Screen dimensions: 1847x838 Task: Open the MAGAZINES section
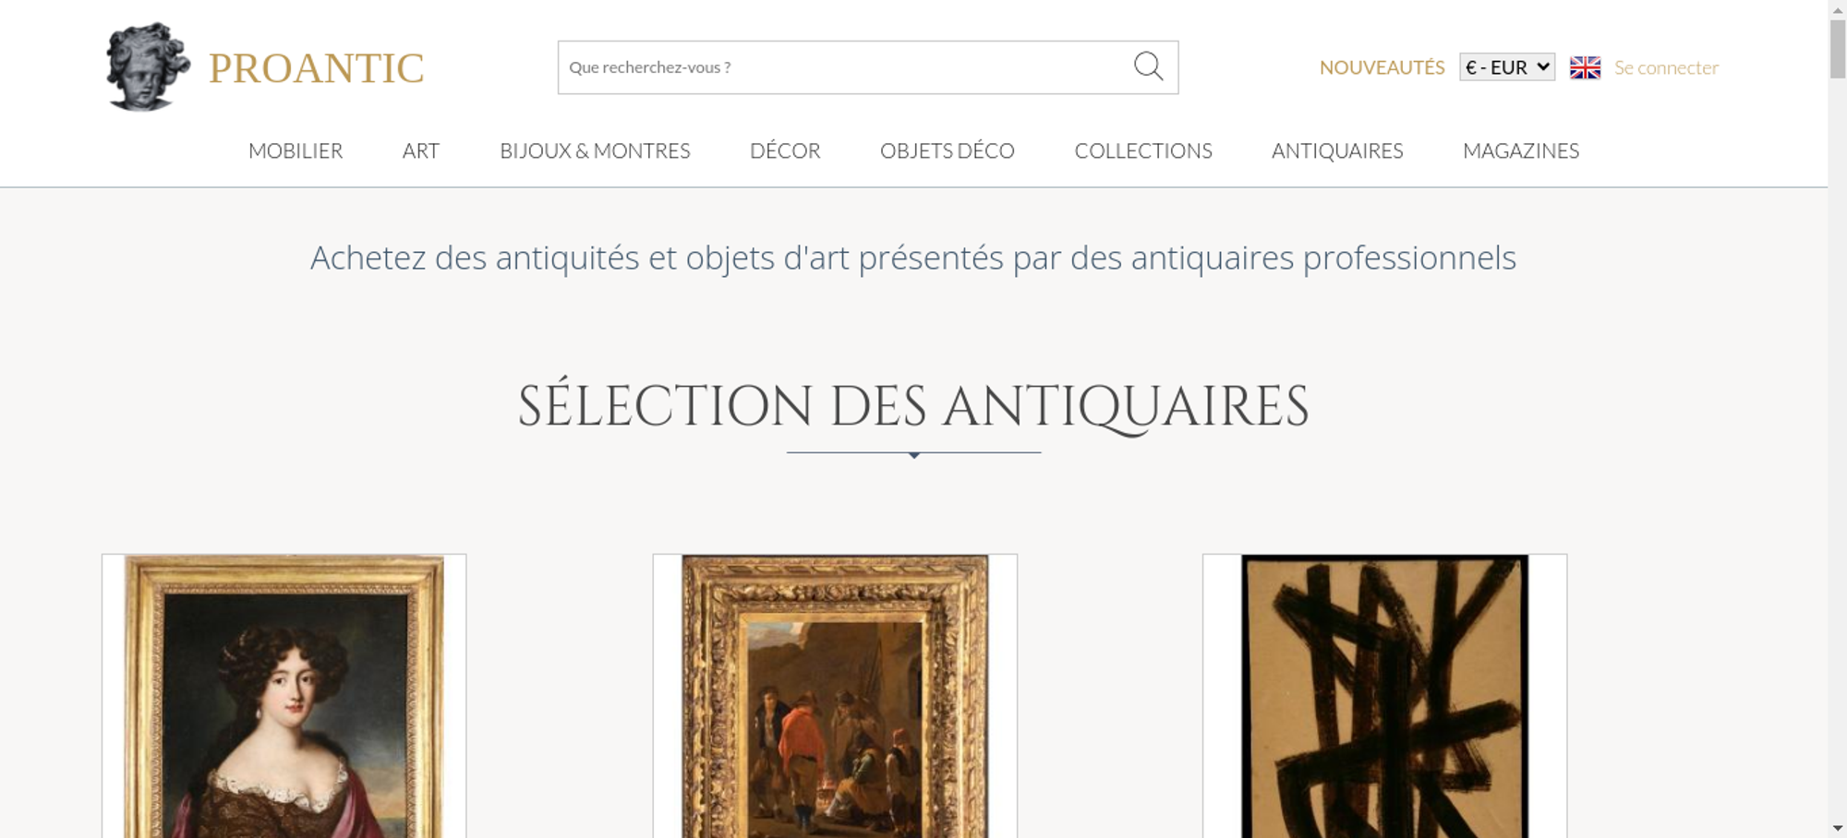pyautogui.click(x=1521, y=150)
